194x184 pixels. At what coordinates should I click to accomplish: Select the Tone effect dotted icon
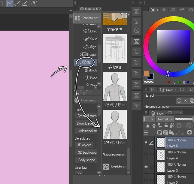click(186, 101)
